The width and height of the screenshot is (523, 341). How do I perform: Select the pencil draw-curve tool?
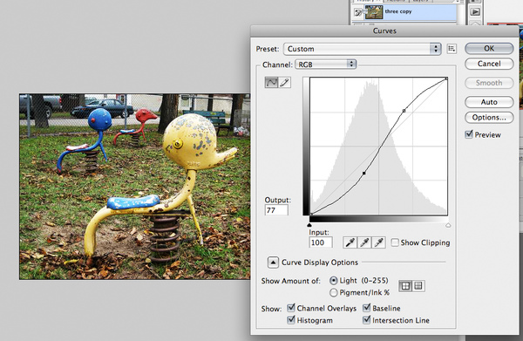click(284, 82)
